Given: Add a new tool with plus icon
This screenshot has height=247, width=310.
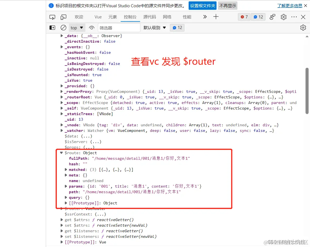Looking at the screenshot, I should coord(216,17).
